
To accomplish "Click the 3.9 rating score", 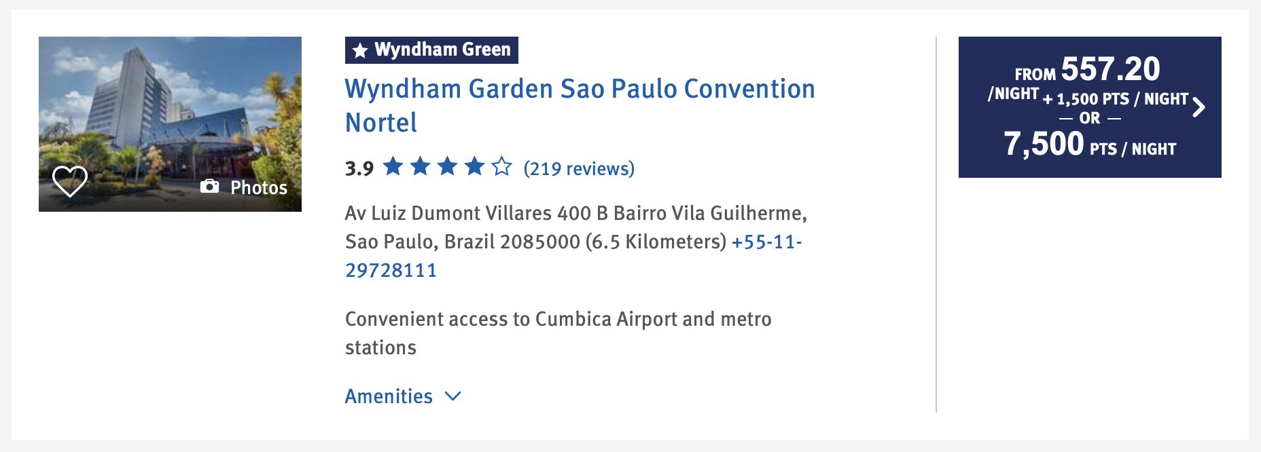I will point(359,168).
